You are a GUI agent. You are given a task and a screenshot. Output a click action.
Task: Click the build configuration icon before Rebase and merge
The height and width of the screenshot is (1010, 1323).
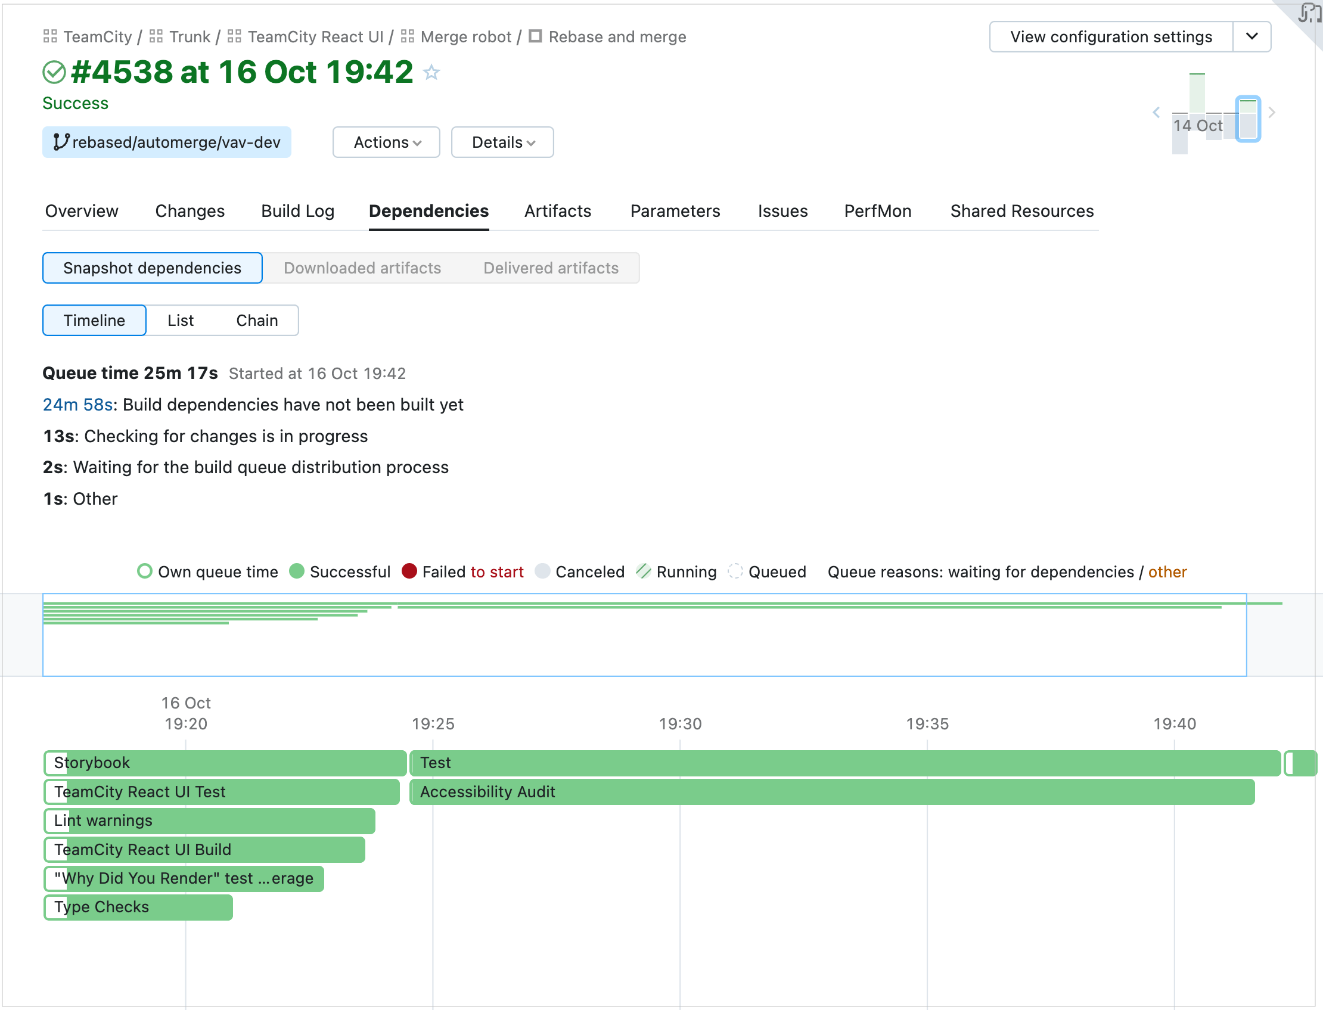point(535,36)
